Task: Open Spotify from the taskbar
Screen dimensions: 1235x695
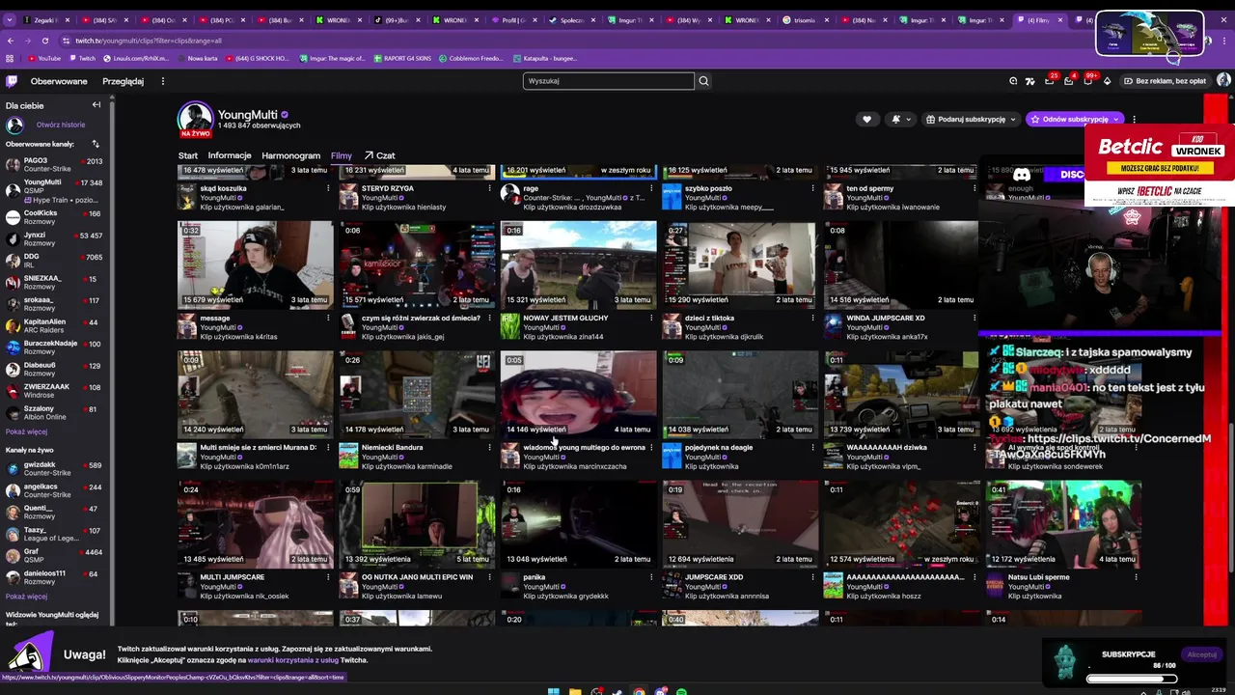Action: [681, 691]
